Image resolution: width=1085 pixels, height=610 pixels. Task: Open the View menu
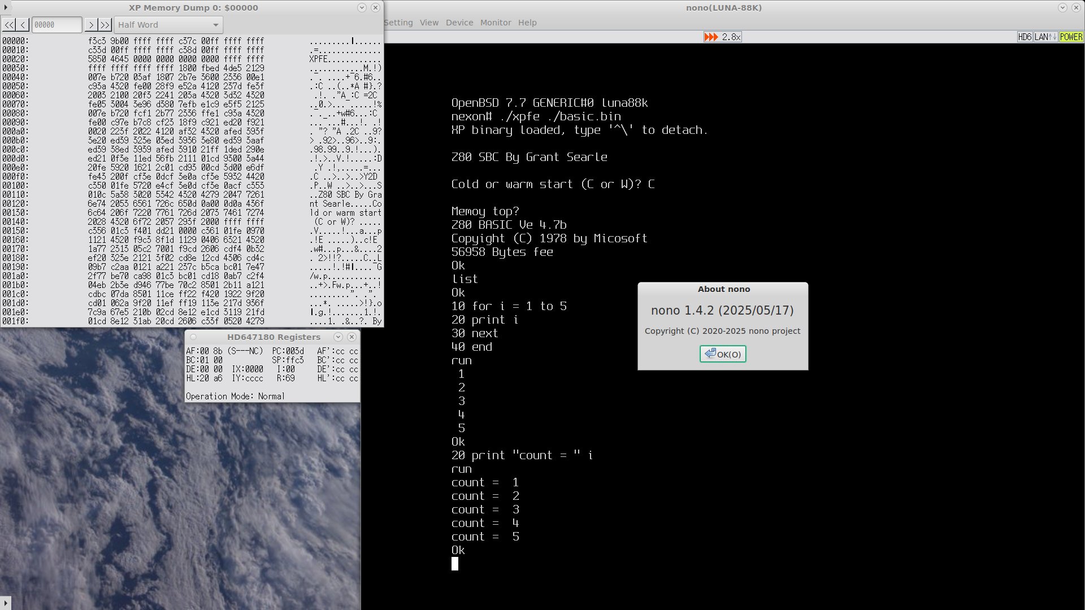point(429,23)
